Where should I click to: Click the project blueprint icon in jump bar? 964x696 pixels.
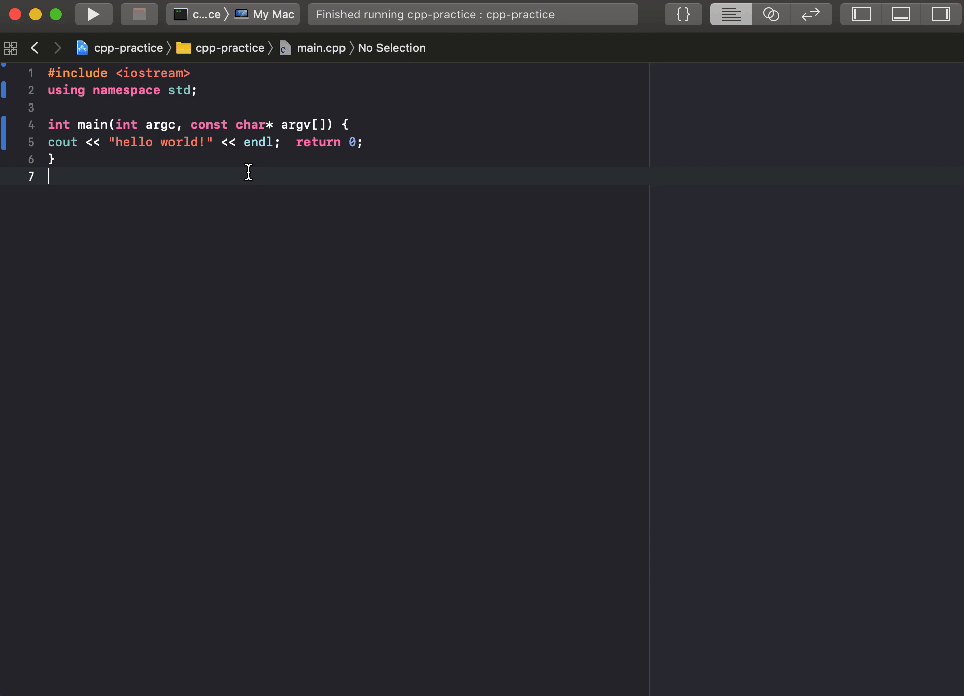coord(82,48)
